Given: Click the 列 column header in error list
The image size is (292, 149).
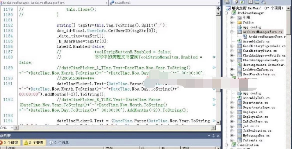Looking at the screenshot, I should [170, 148].
